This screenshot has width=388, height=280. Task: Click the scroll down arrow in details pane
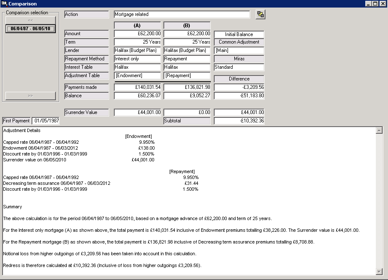point(379,272)
